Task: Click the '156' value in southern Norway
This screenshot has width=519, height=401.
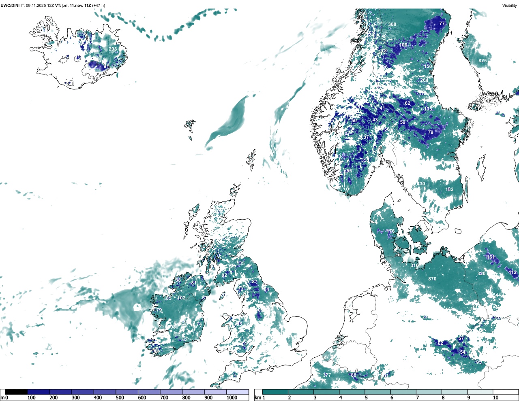Action: (x=348, y=171)
